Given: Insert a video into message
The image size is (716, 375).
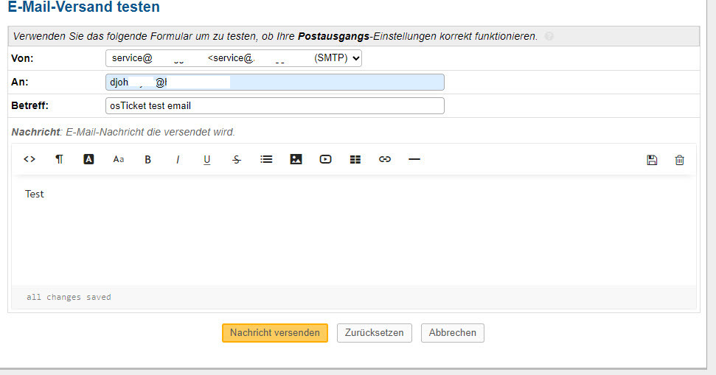Looking at the screenshot, I should pyautogui.click(x=325, y=159).
